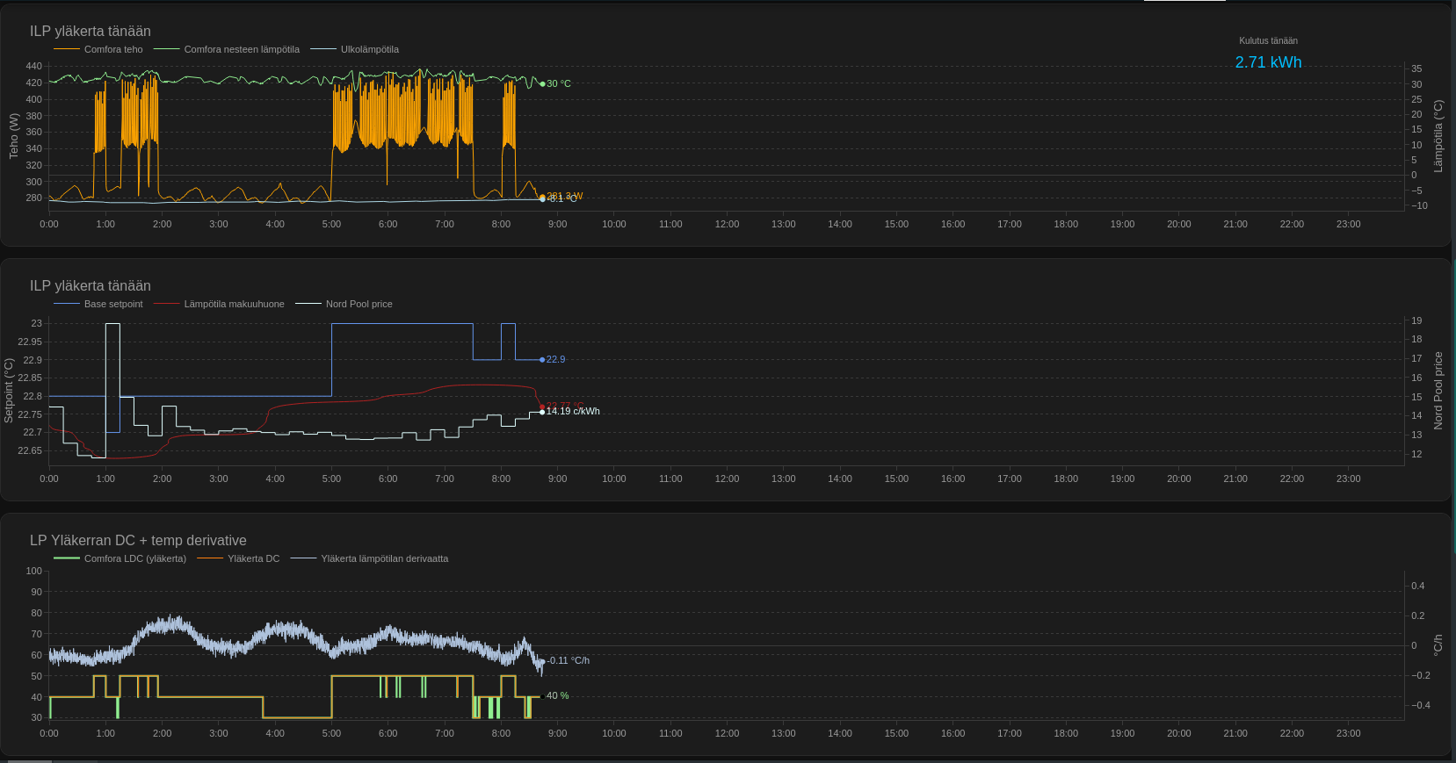Click the blue 22.9 setpoint data point

[x=542, y=360]
